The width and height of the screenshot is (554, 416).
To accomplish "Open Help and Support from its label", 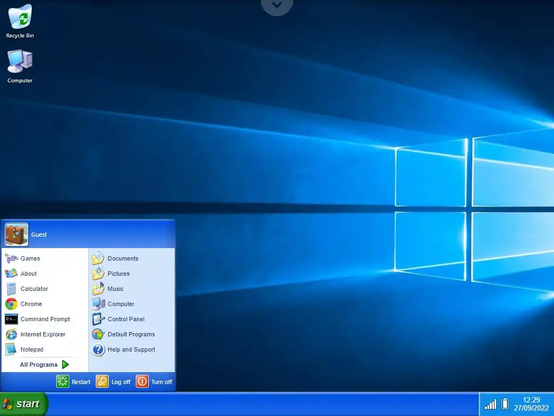I will click(131, 350).
